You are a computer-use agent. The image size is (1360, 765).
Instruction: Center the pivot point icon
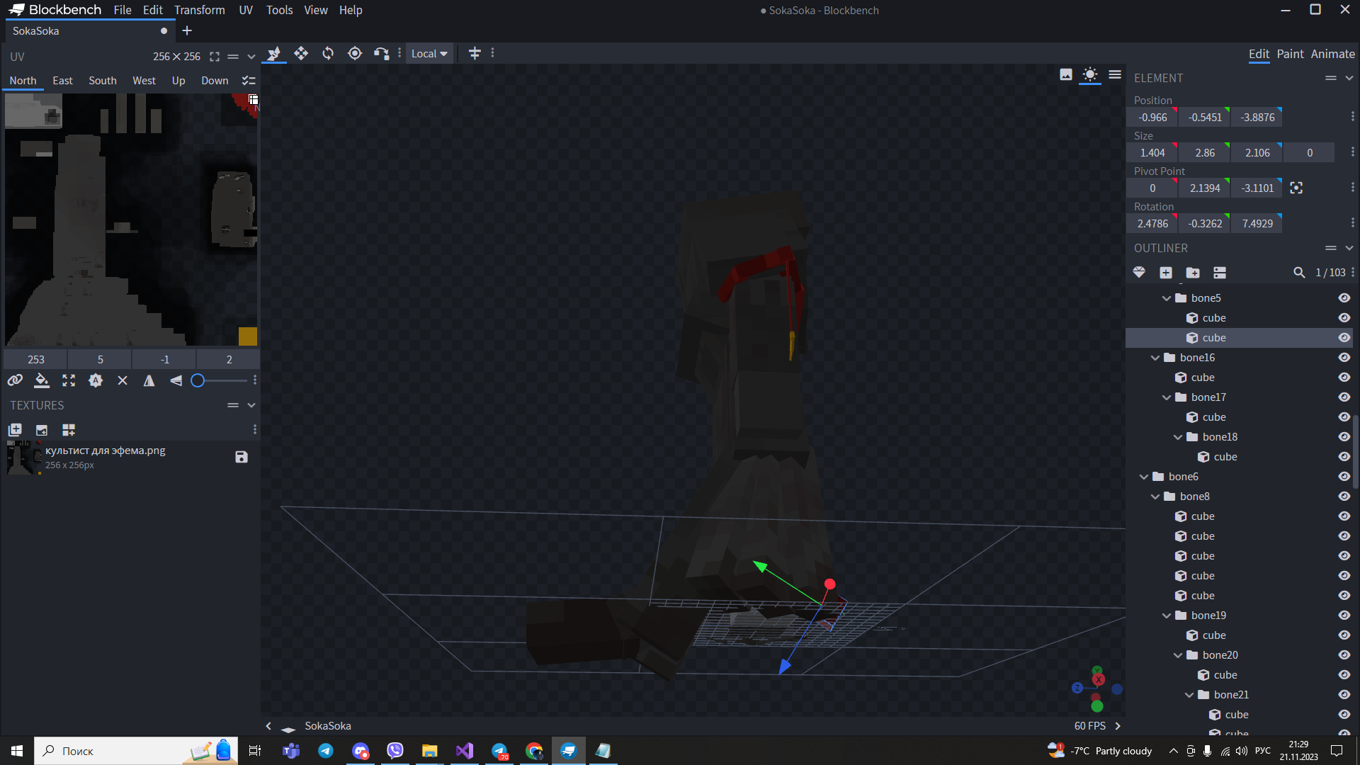(x=1296, y=188)
